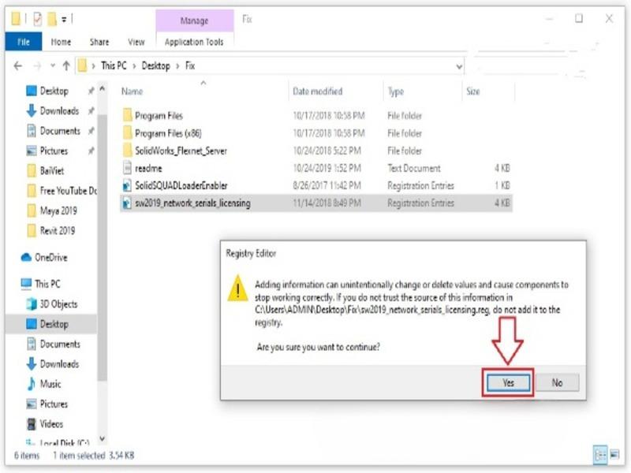Open Documents under This PC
631x473 pixels.
[x=60, y=344]
